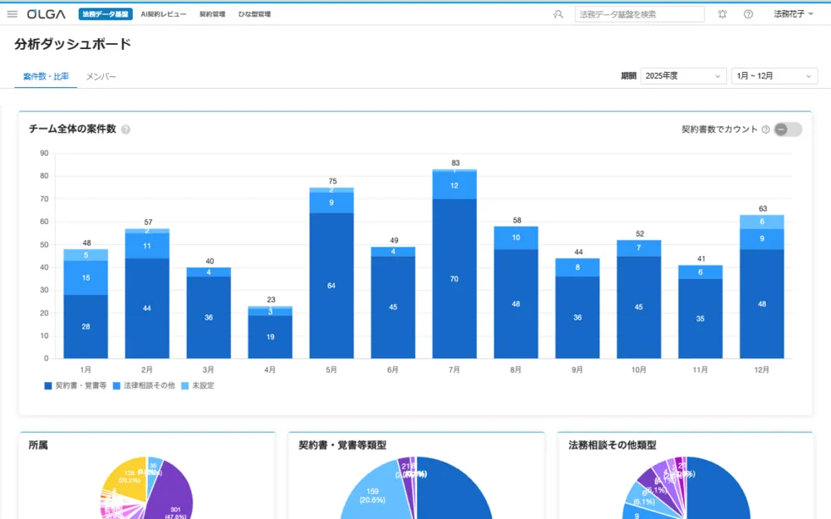Click the 法務データ基盤を検索 search field
Viewport: 831px width, 519px height.
[x=638, y=14]
